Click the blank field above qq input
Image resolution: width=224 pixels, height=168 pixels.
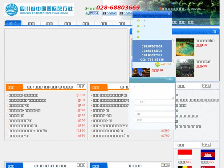(154, 108)
